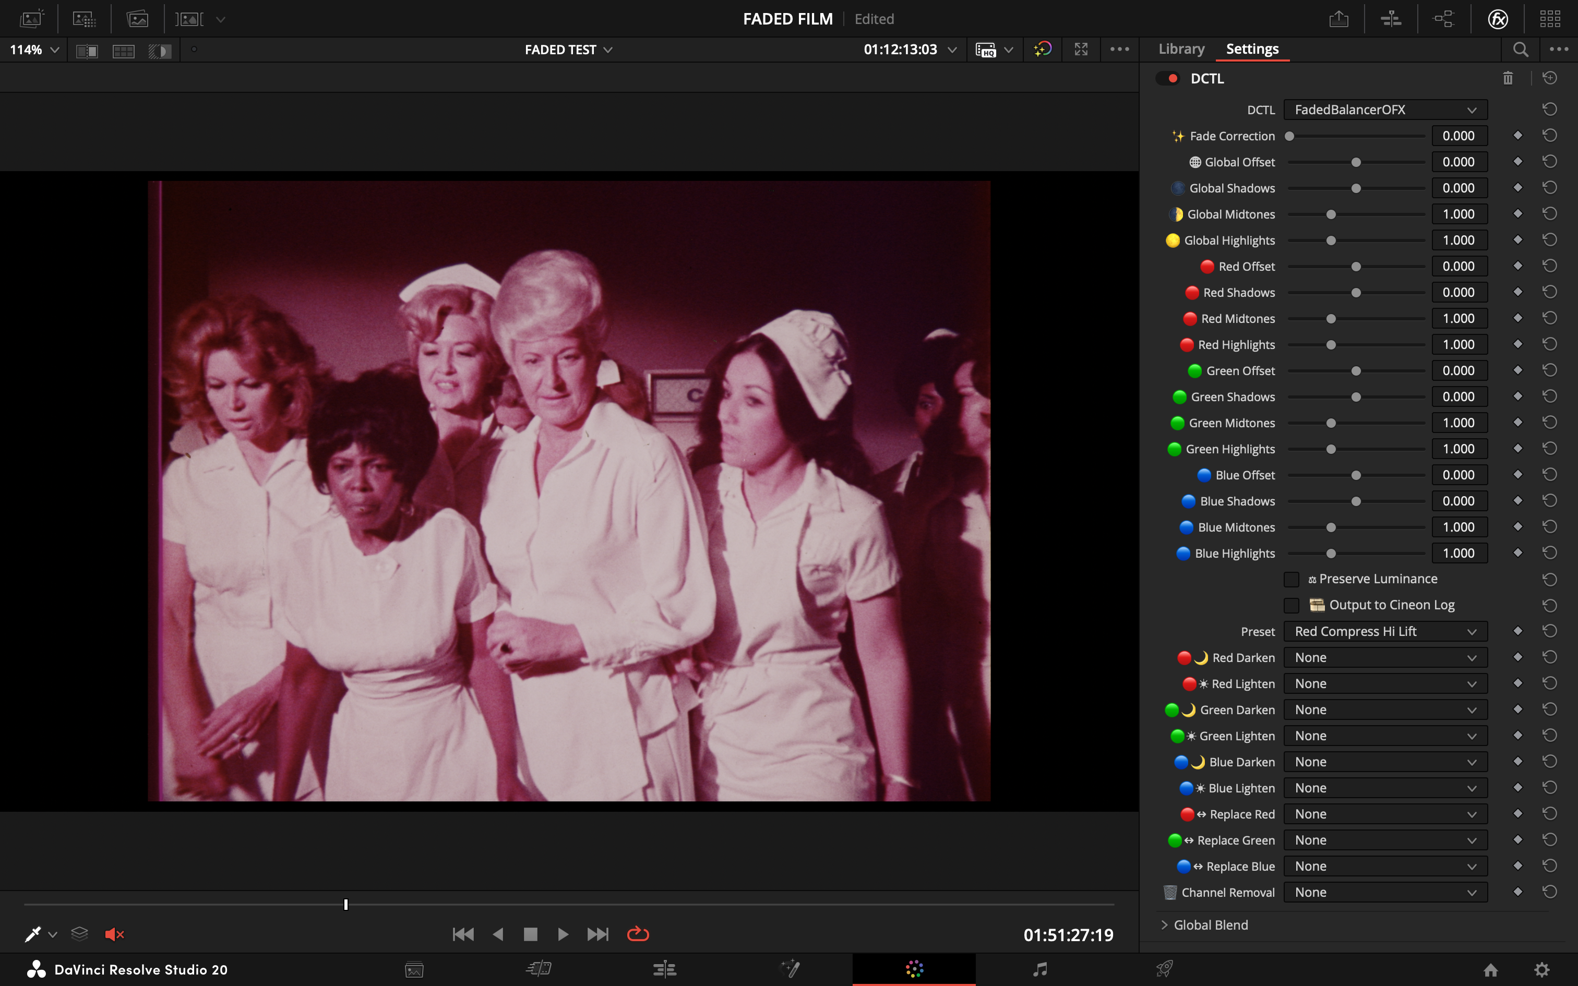Open the Fairlight music note page
This screenshot has width=1578, height=986.
(x=1040, y=969)
